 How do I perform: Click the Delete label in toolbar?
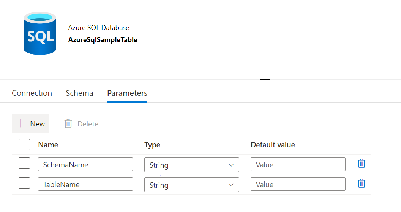tap(88, 124)
